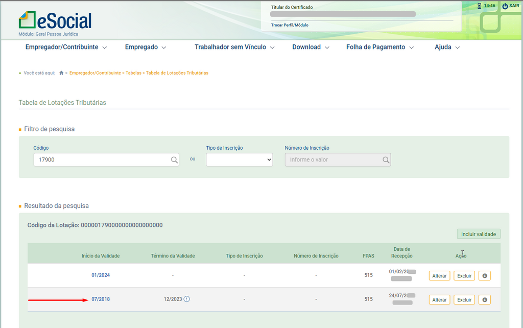523x328 pixels.
Task: Expand the Folha de Pagamento menu
Action: coord(379,47)
